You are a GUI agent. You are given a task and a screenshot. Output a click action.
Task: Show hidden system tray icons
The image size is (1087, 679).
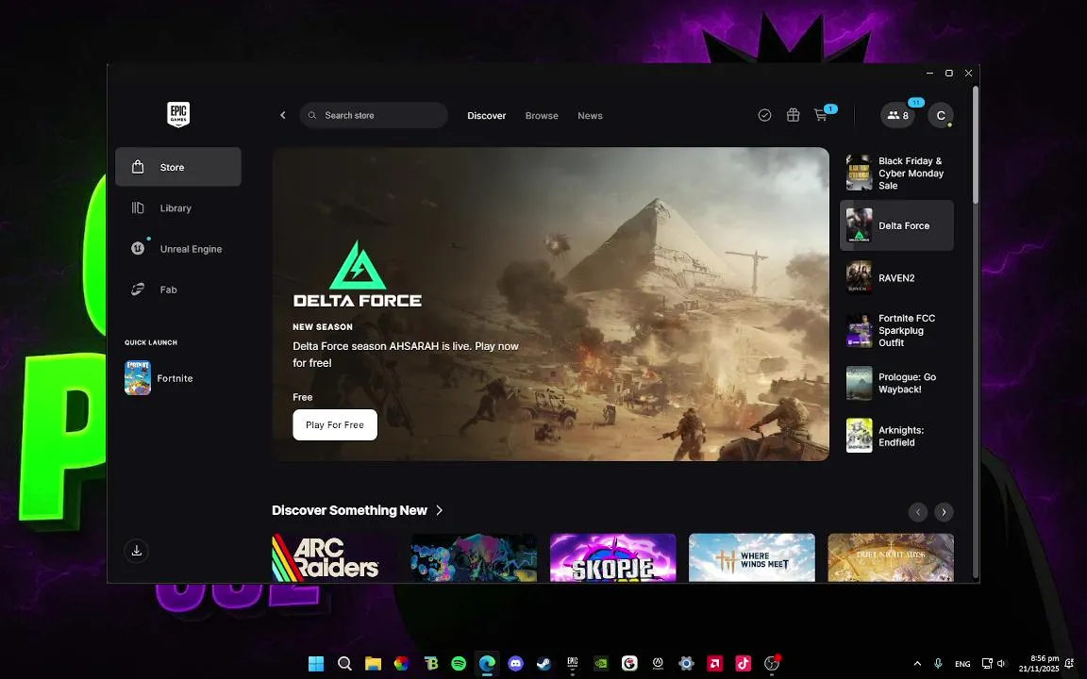point(917,664)
